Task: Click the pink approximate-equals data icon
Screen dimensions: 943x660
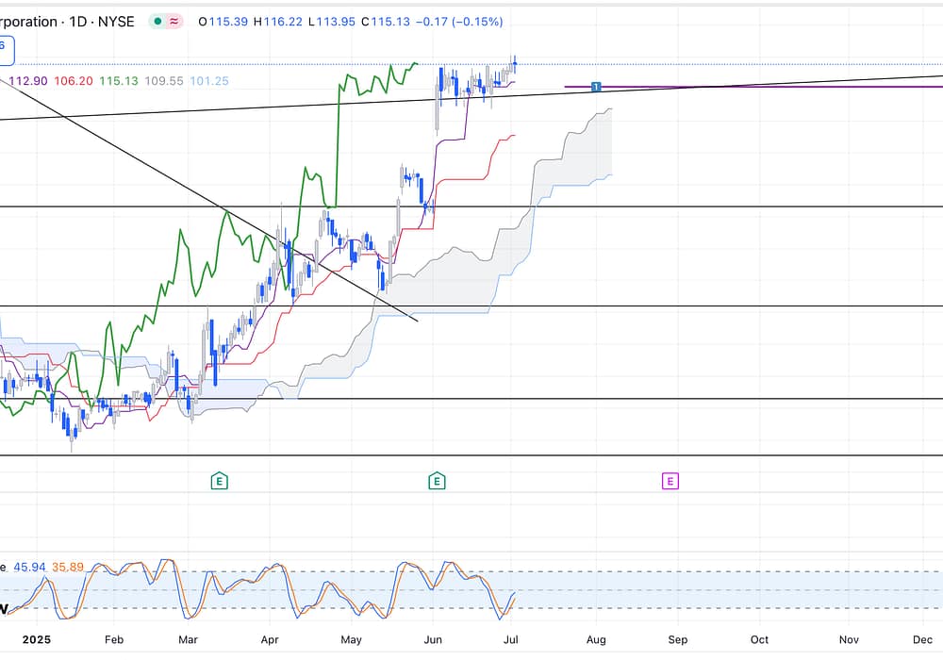Action: [x=174, y=21]
